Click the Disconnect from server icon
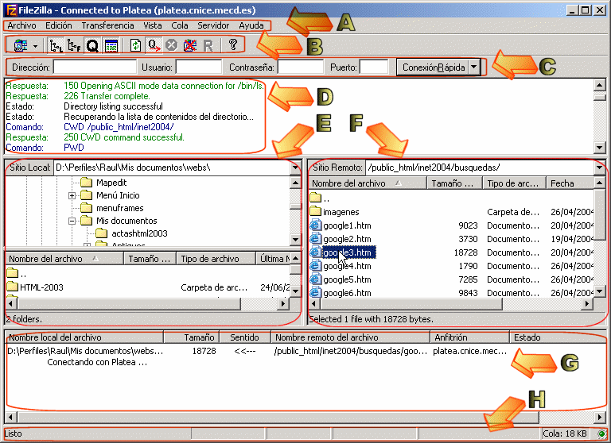The width and height of the screenshot is (611, 443). coord(189,46)
